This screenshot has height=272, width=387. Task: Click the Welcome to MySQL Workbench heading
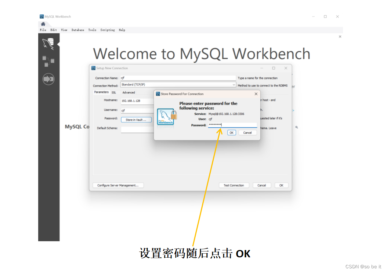pyautogui.click(x=202, y=54)
